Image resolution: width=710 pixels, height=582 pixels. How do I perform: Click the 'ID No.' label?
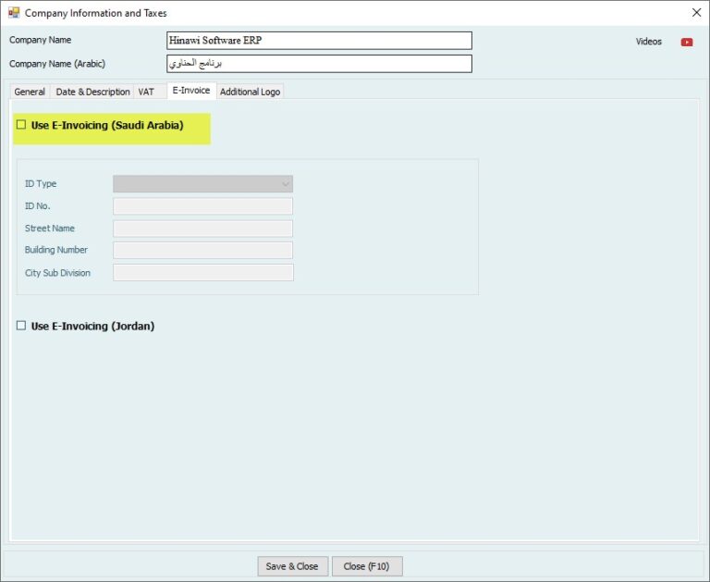click(38, 205)
